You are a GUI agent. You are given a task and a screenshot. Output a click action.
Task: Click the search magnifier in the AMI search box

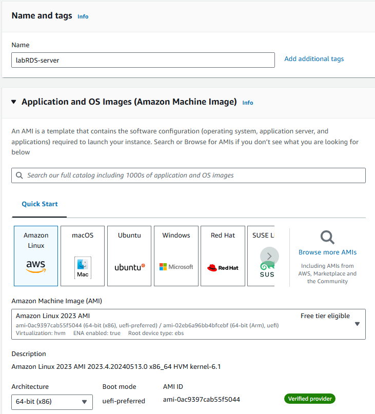(x=19, y=175)
